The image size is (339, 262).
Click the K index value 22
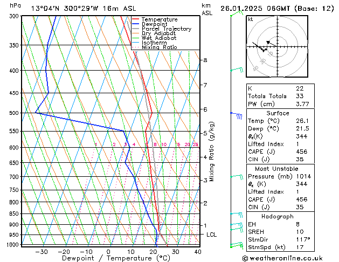[x=300, y=88]
